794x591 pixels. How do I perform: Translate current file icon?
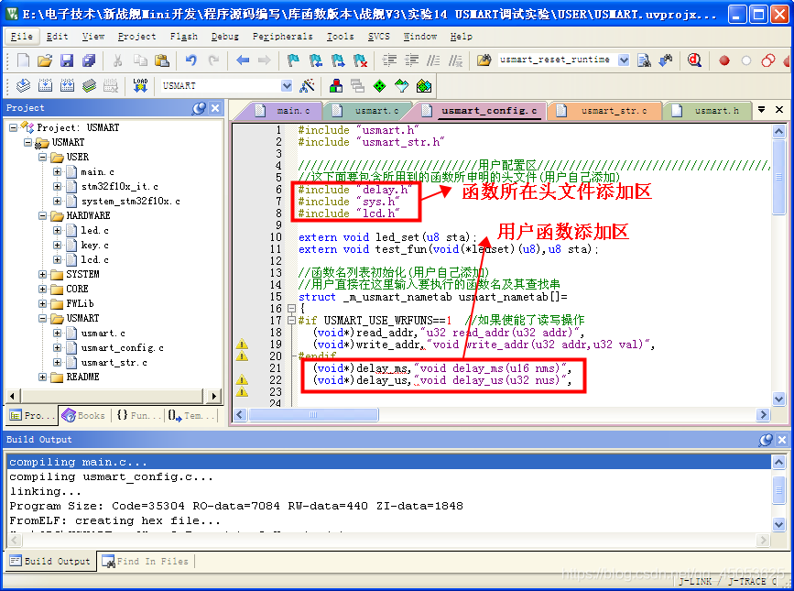coord(23,85)
